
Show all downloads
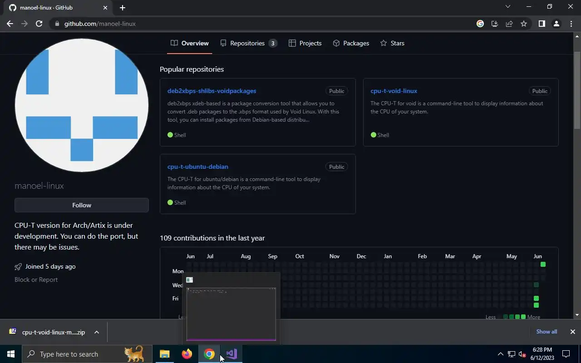pyautogui.click(x=547, y=332)
